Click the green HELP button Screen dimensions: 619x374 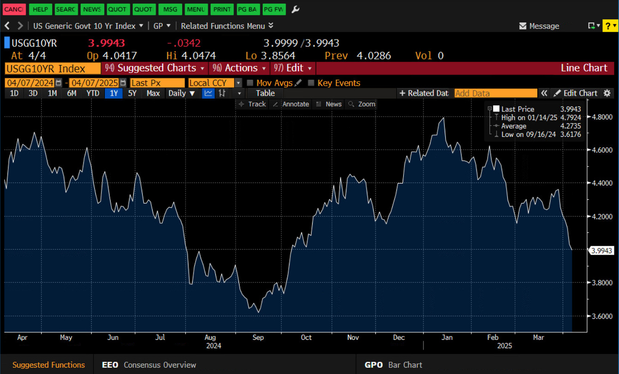click(x=40, y=9)
